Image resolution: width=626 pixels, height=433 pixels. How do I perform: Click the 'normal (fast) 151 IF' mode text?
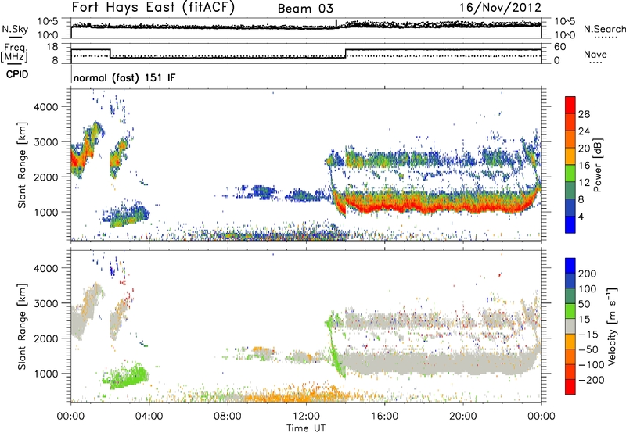124,77
